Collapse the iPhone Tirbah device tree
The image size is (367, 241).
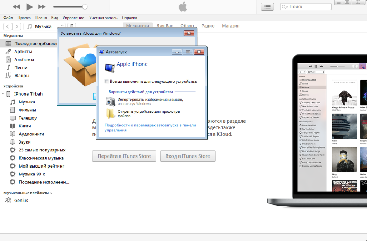pyautogui.click(x=3, y=94)
